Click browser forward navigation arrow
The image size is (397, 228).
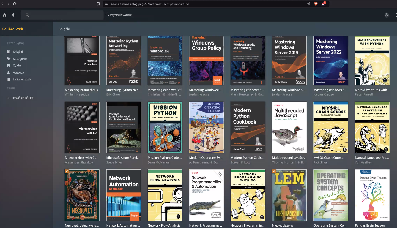coord(8,4)
